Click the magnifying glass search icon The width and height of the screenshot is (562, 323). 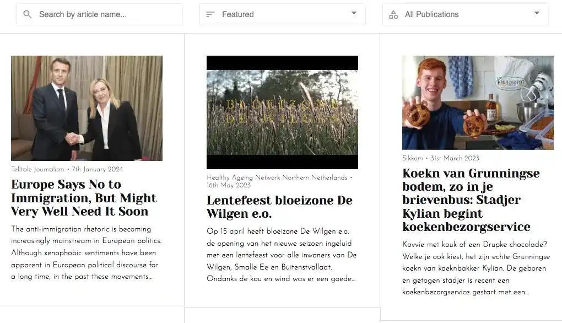pos(28,14)
